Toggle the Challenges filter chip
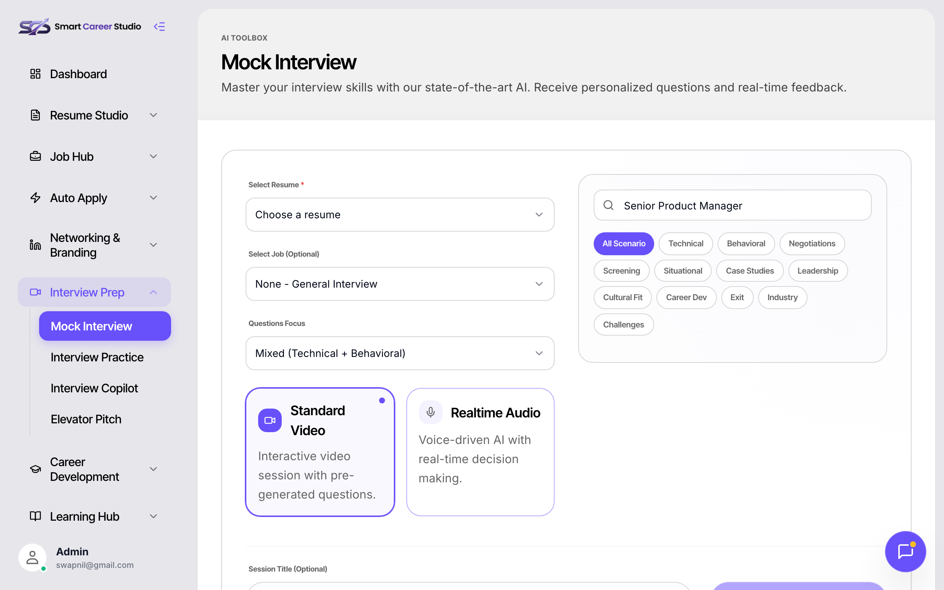This screenshot has width=944, height=590. pyautogui.click(x=623, y=324)
